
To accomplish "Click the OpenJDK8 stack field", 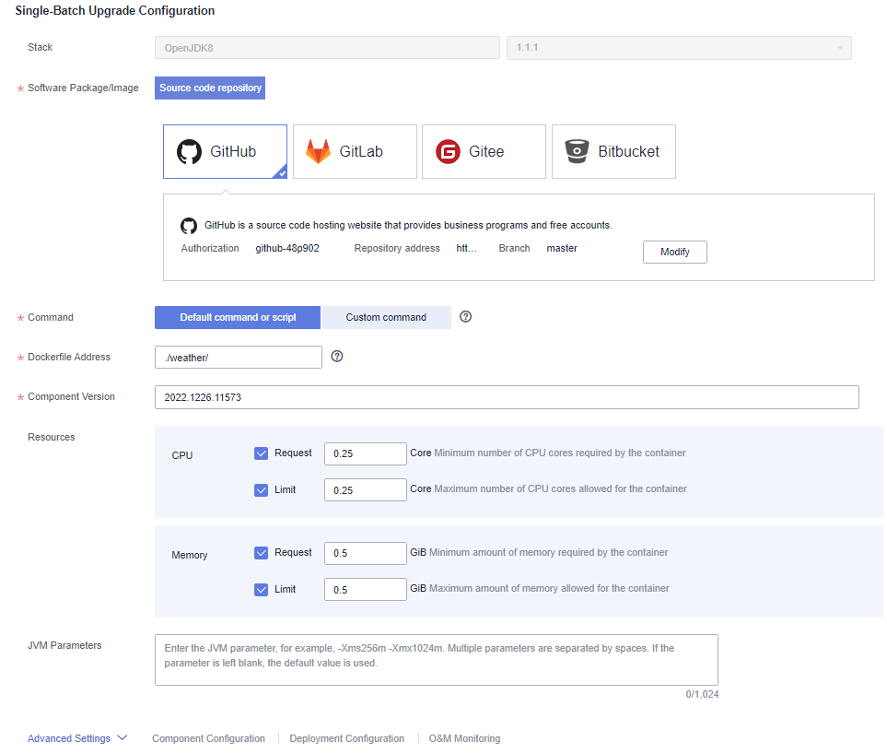I will click(327, 48).
